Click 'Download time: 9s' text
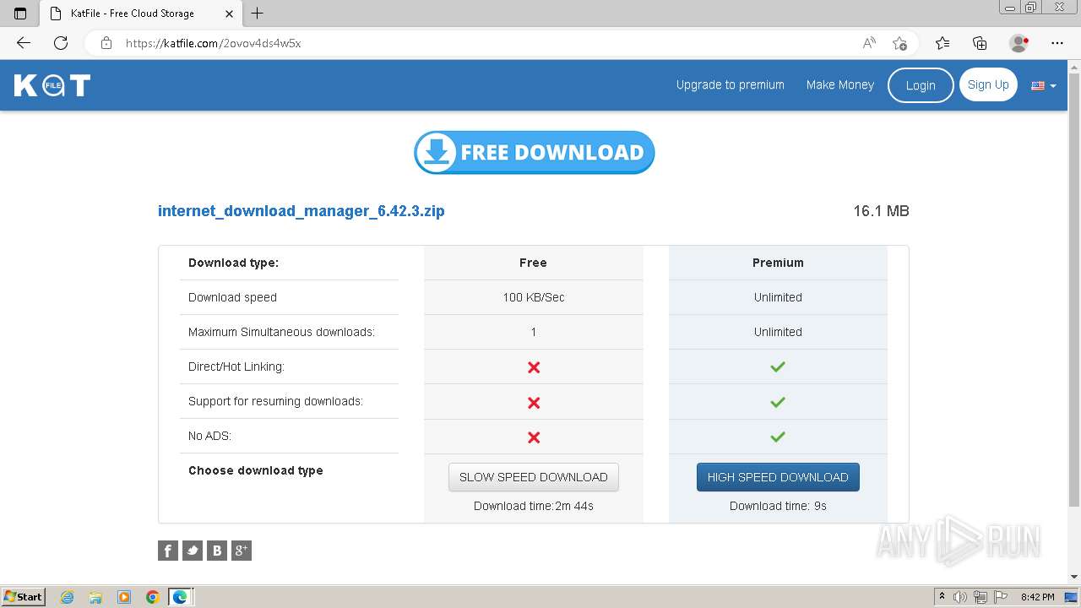Image resolution: width=1081 pixels, height=608 pixels. pyautogui.click(x=778, y=506)
